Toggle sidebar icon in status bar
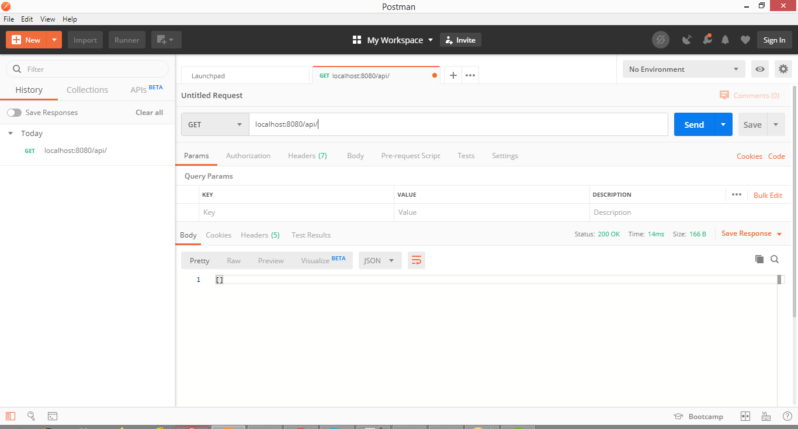The width and height of the screenshot is (798, 429). click(10, 416)
